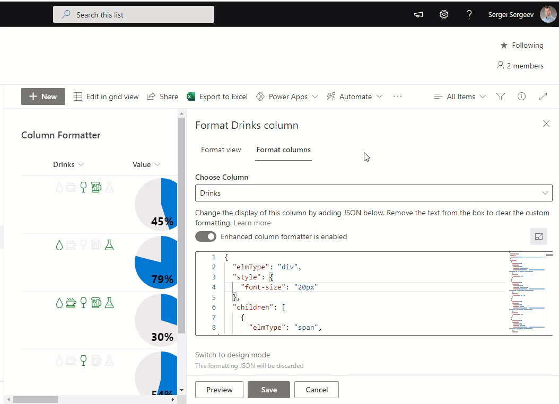Screen dimensions: 559x404
Task: Select the Format columns tab
Action: pyautogui.click(x=283, y=150)
